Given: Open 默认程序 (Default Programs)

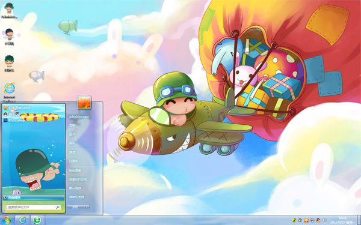Looking at the screenshot, I should click(75, 188).
